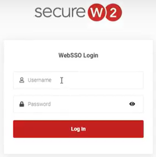Viewport: 156px width, 157px height.
Task: Click the padlock icon beside Password
Action: click(x=22, y=104)
